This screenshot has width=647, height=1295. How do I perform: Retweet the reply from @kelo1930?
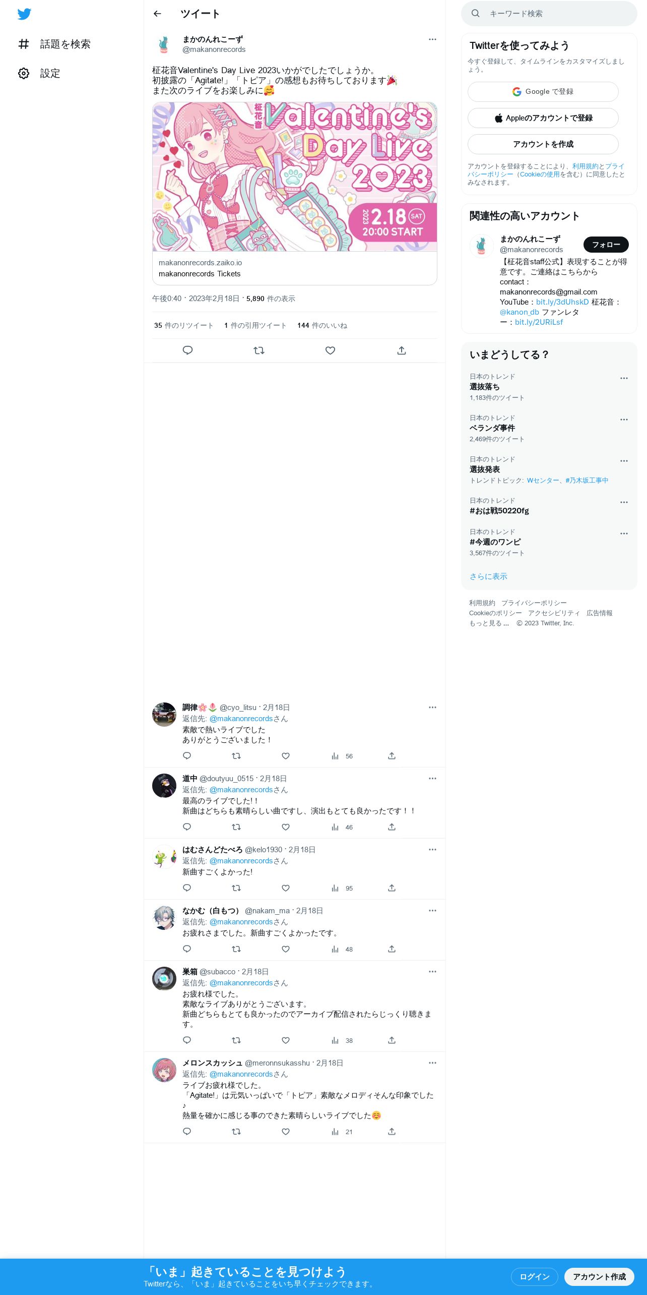pos(236,888)
